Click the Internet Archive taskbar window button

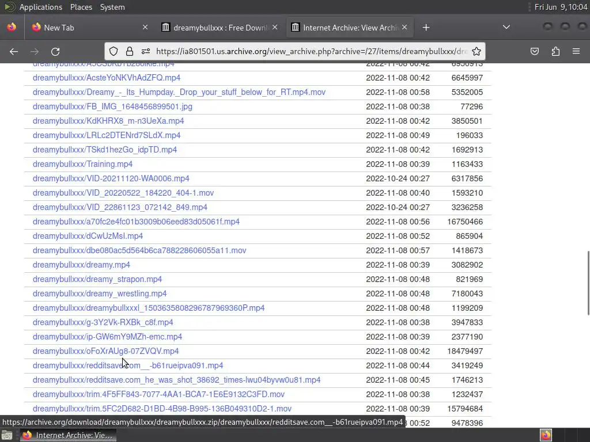point(68,435)
